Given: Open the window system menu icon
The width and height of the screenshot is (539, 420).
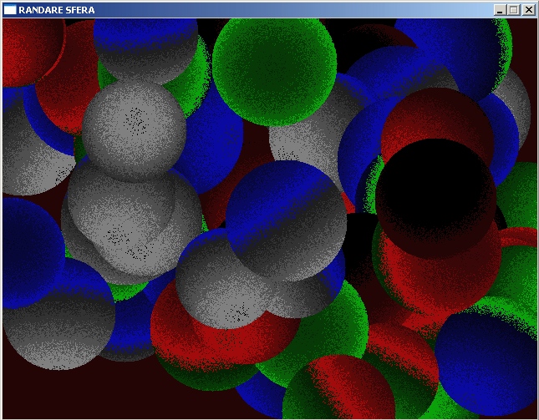Looking at the screenshot, I should point(10,10).
